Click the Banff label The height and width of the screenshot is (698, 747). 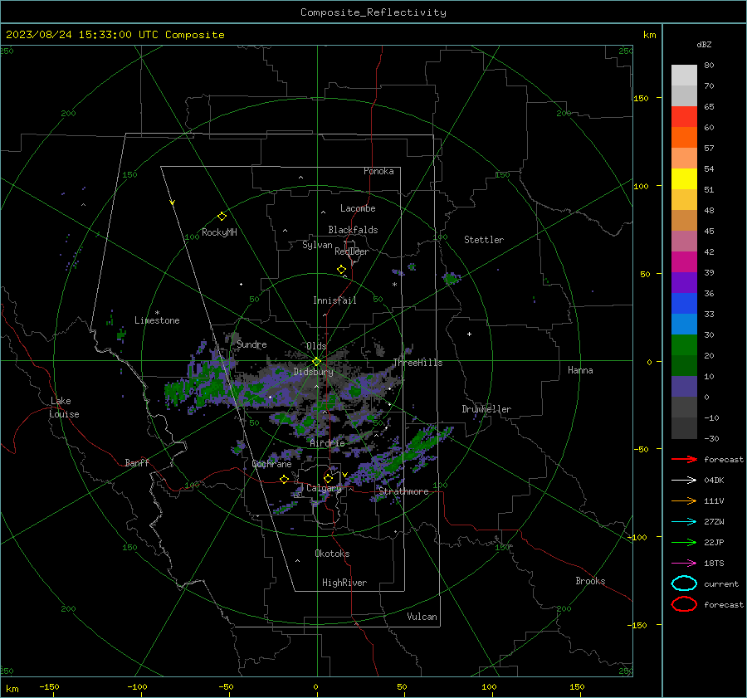coord(137,463)
